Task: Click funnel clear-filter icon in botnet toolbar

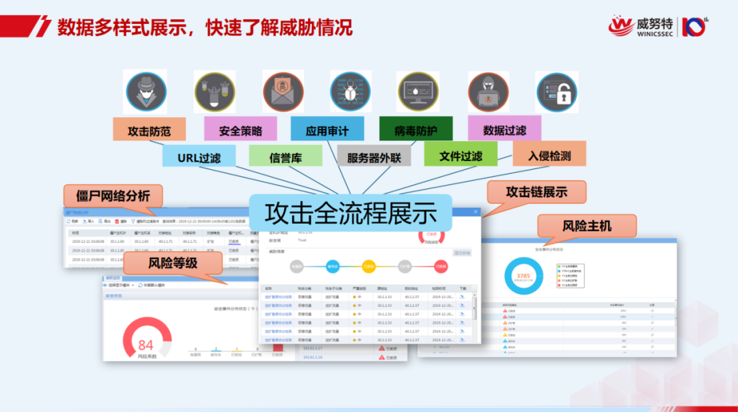Action: [x=133, y=221]
